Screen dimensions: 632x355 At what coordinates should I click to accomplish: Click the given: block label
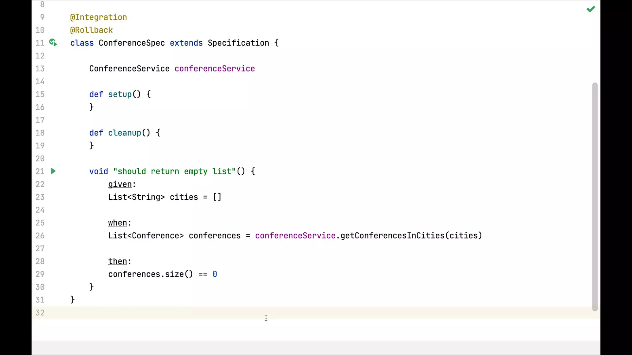(x=120, y=184)
